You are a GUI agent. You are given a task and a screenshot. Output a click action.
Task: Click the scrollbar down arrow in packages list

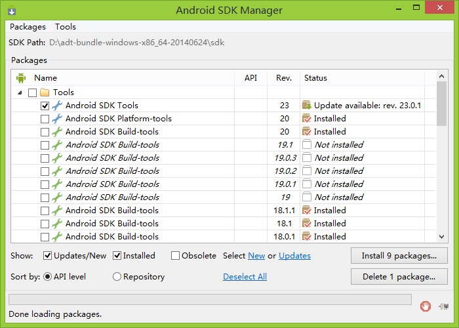pyautogui.click(x=442, y=237)
